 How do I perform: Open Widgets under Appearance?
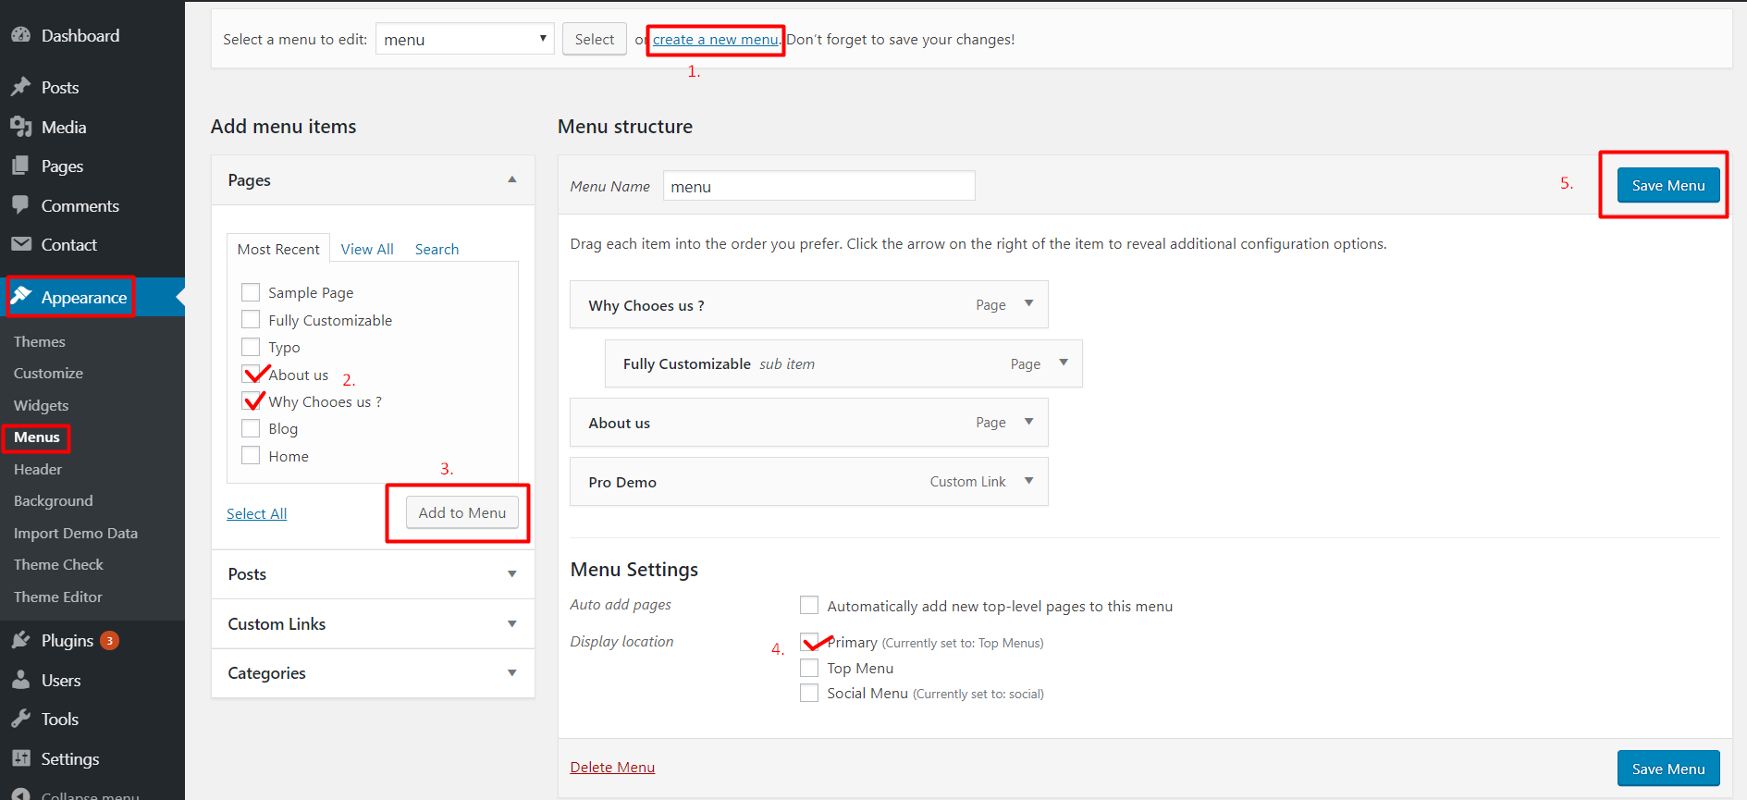pyautogui.click(x=41, y=405)
